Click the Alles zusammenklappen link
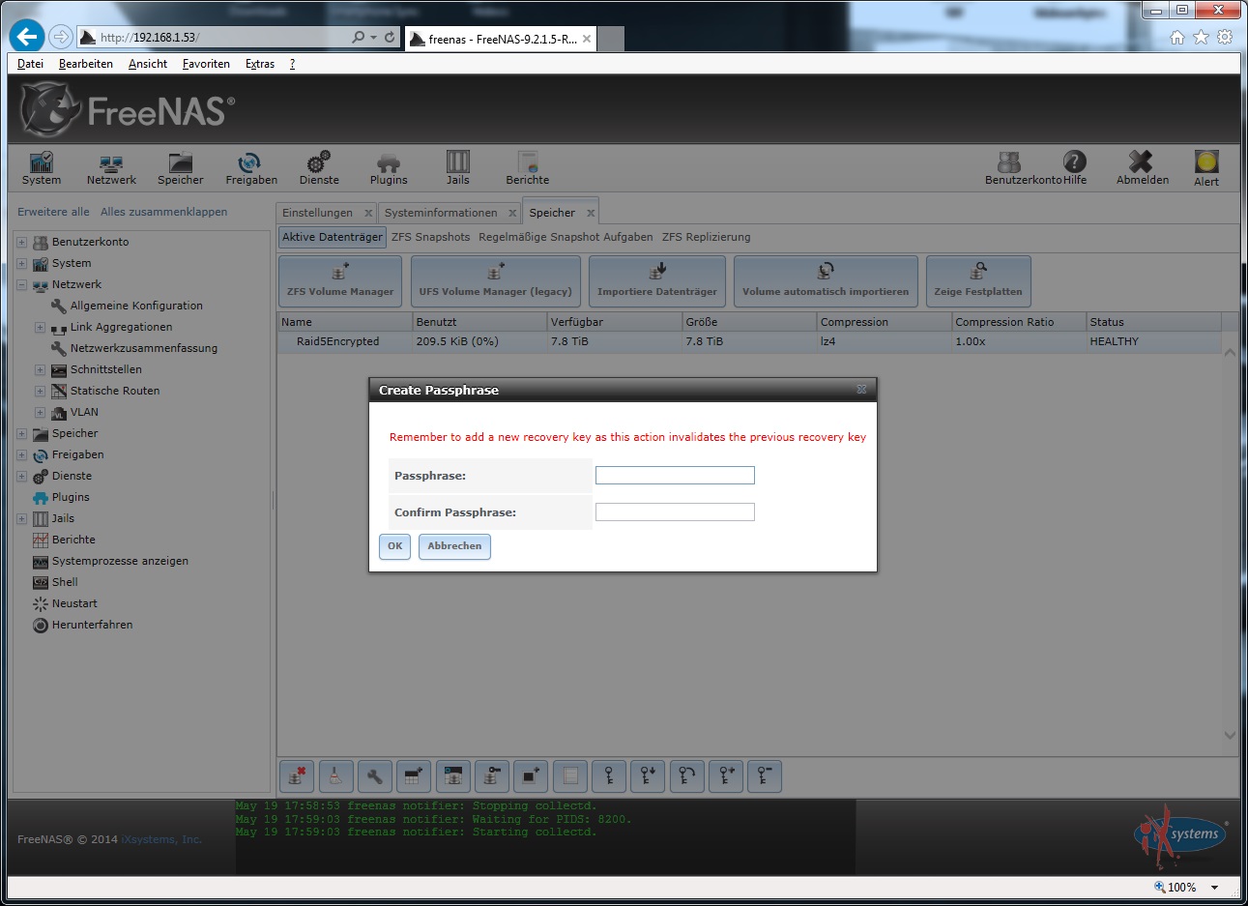The image size is (1248, 906). [x=164, y=212]
